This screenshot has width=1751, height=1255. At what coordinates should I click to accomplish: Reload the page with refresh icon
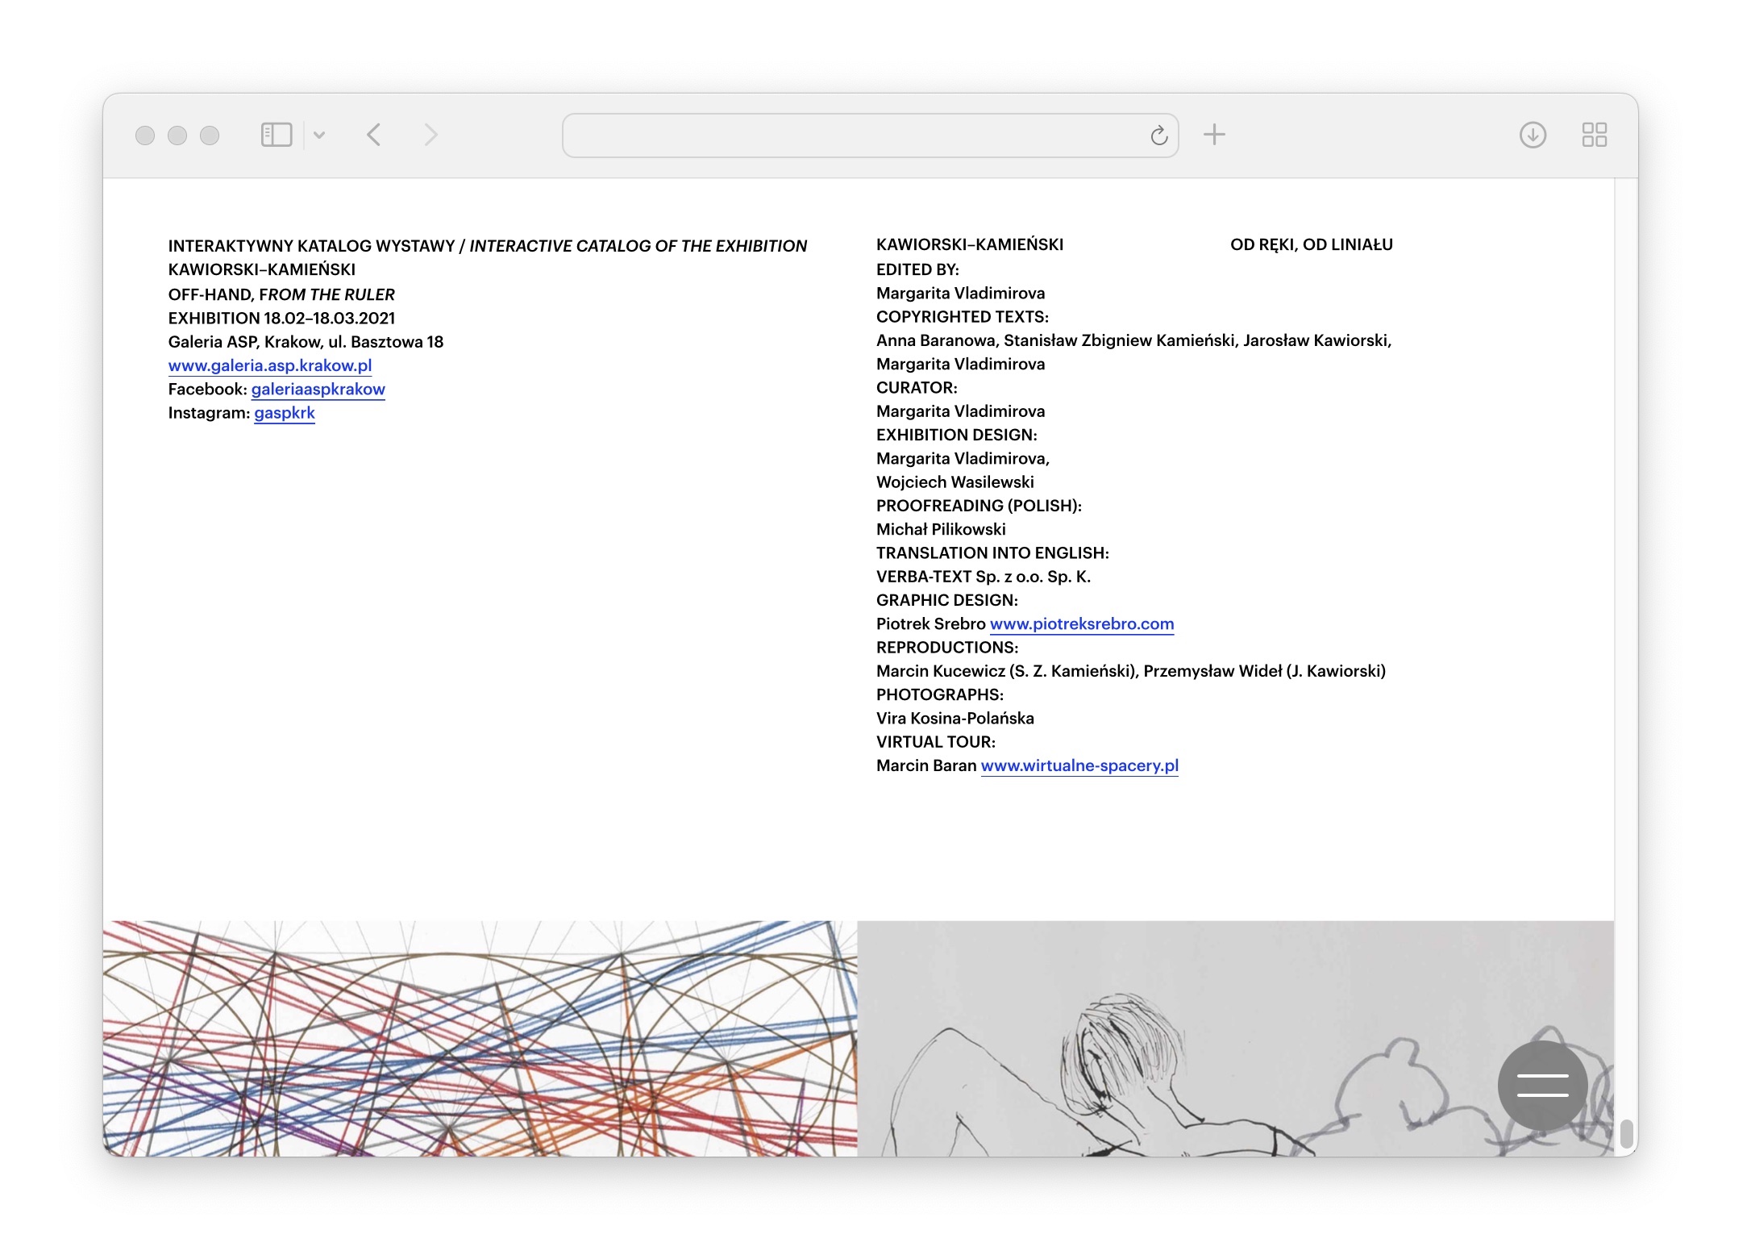1158,136
